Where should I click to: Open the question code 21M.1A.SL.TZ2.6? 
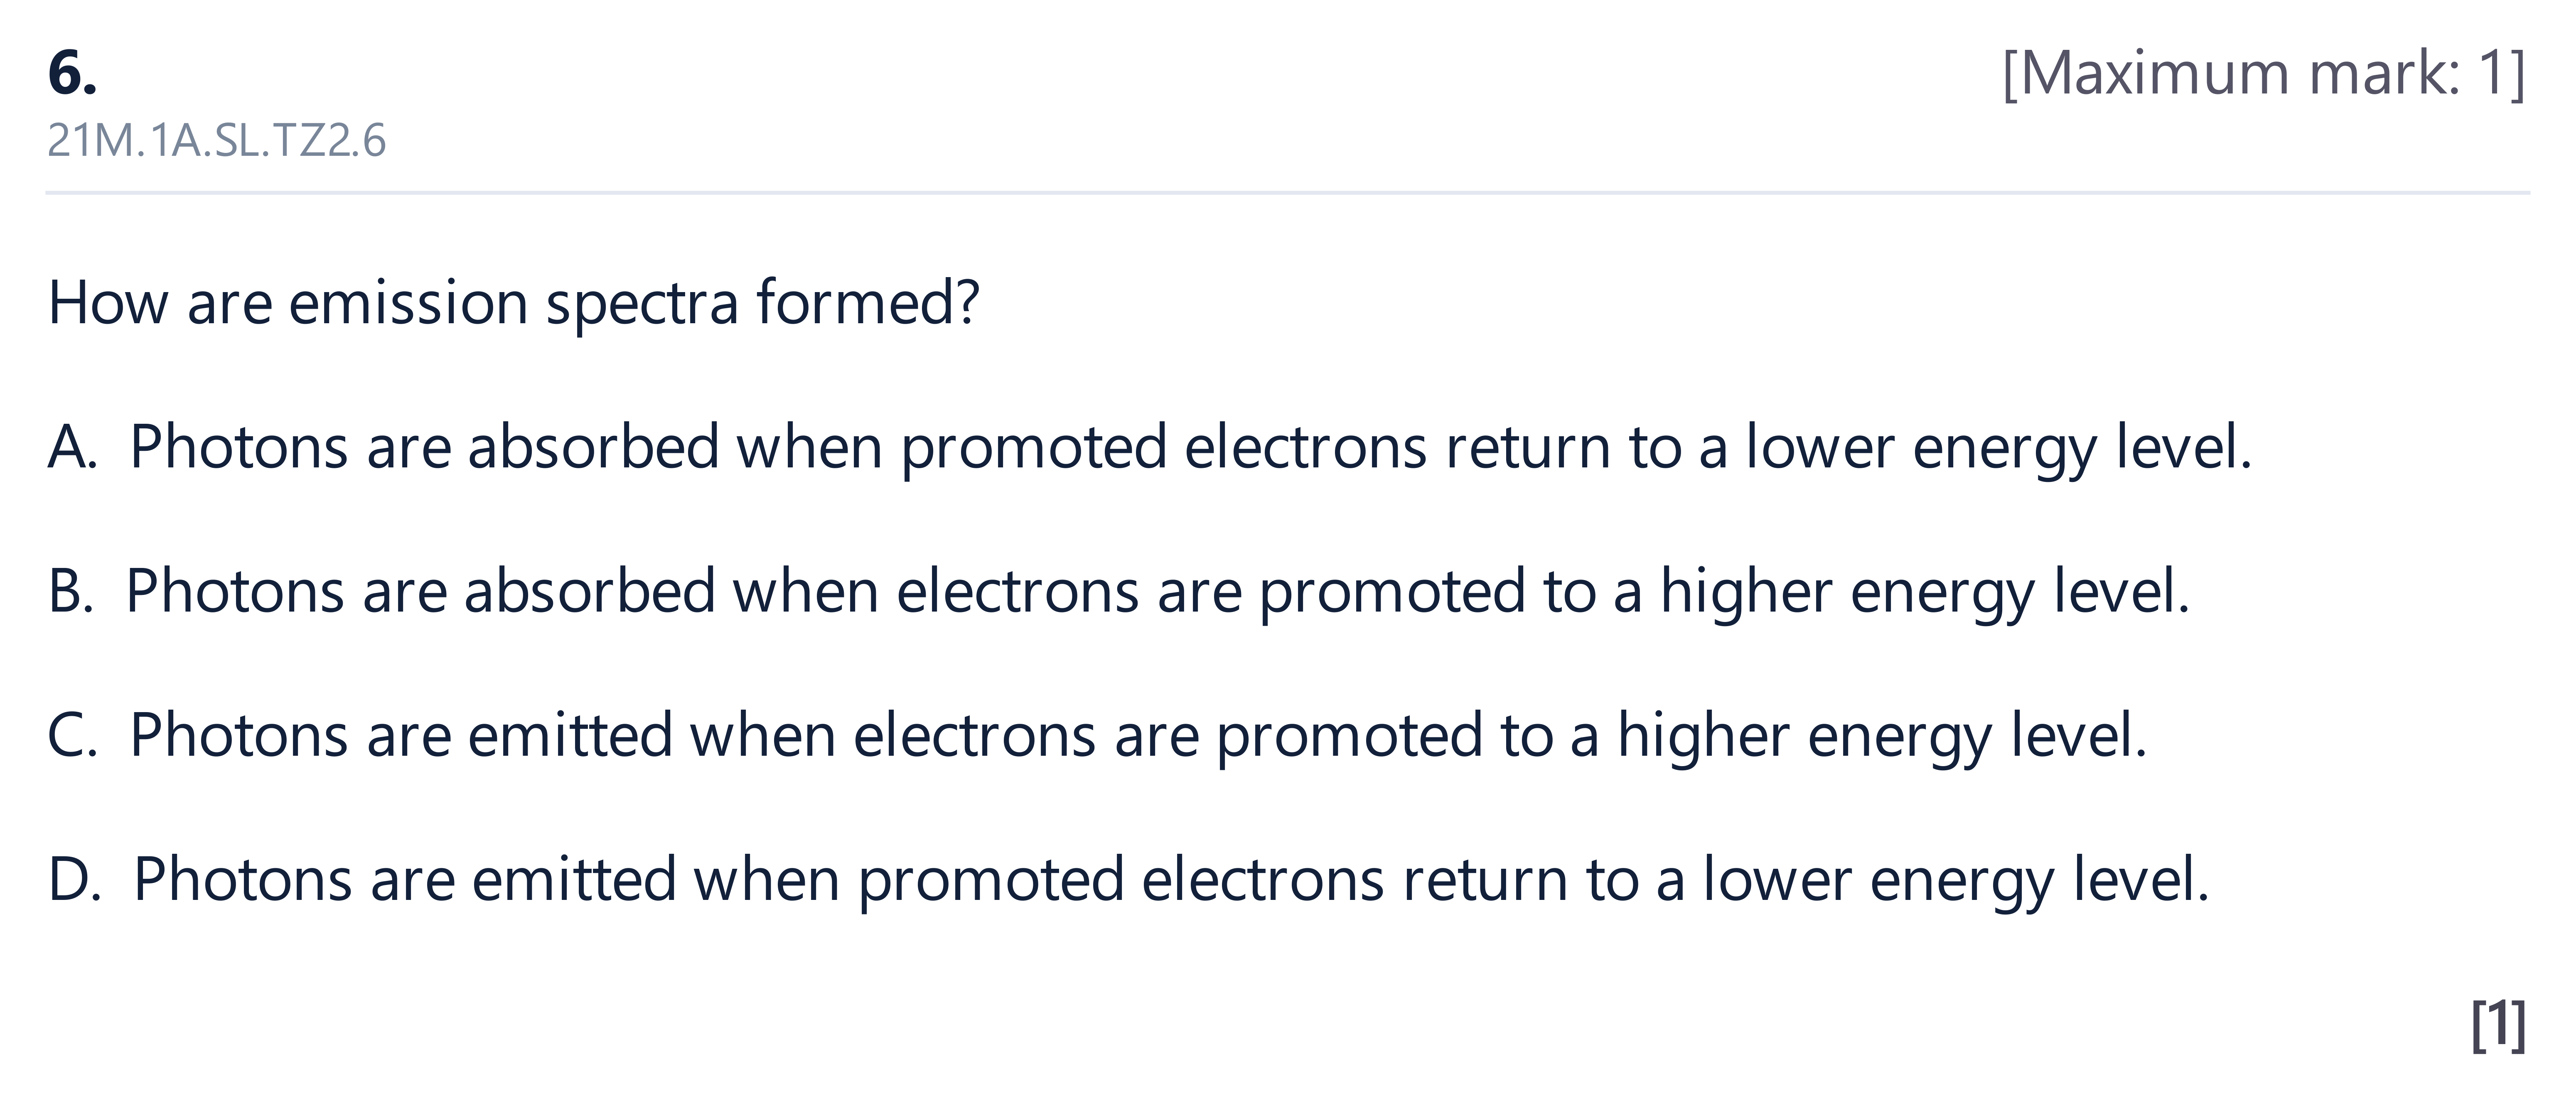coord(216,141)
